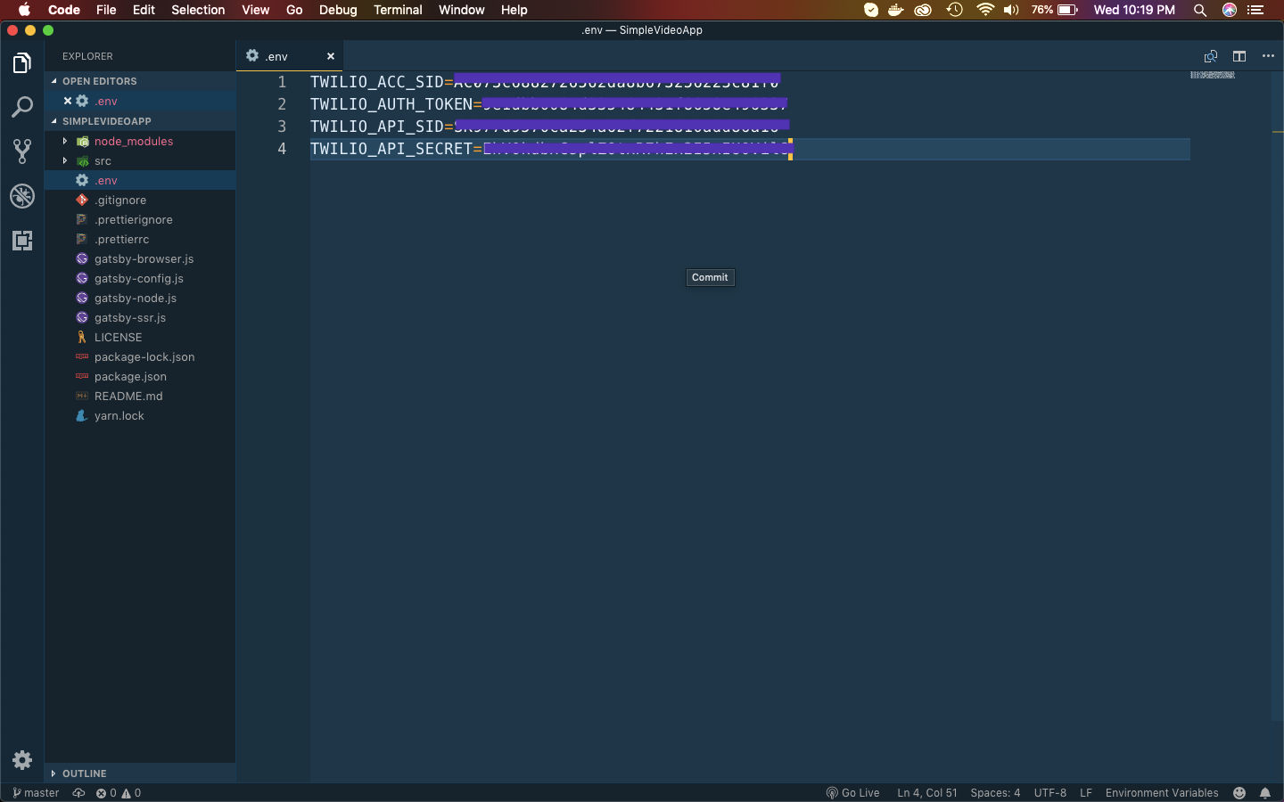Open gatsby-browser.js
1284x802 pixels.
(x=140, y=258)
